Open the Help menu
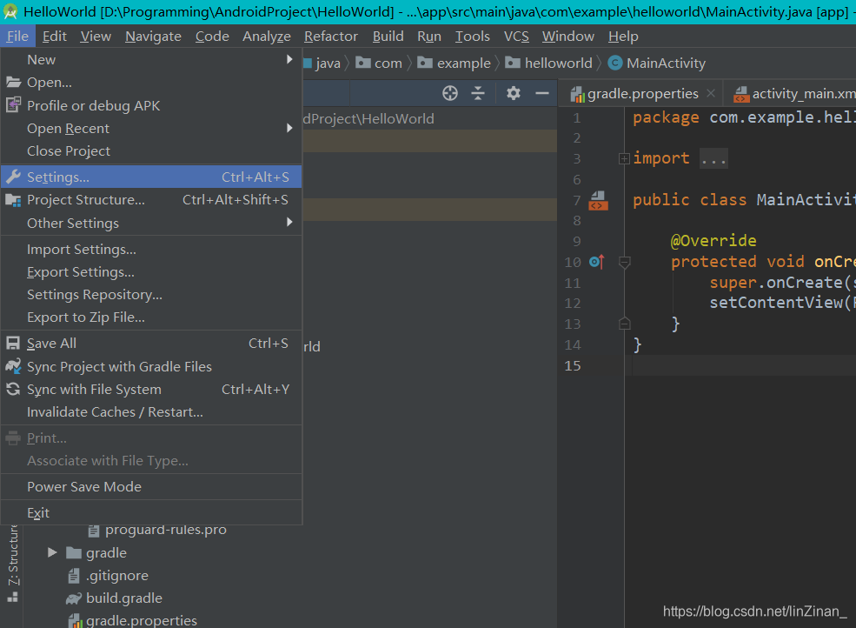The height and width of the screenshot is (628, 856). [623, 36]
